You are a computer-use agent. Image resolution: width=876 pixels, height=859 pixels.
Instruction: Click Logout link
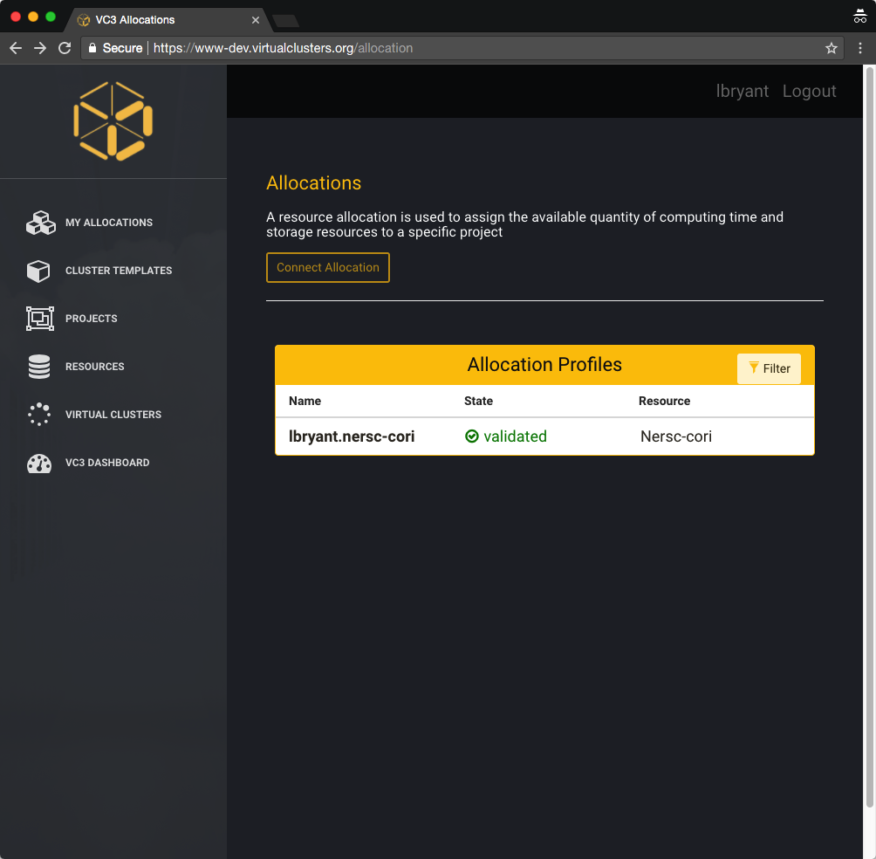(x=809, y=91)
